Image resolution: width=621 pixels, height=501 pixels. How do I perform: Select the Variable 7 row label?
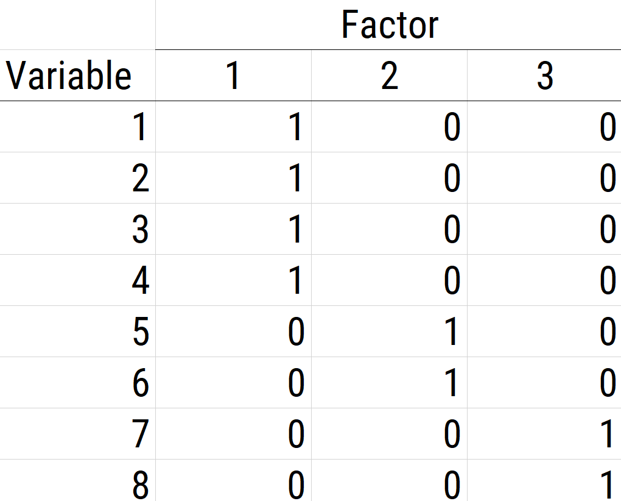[140, 435]
